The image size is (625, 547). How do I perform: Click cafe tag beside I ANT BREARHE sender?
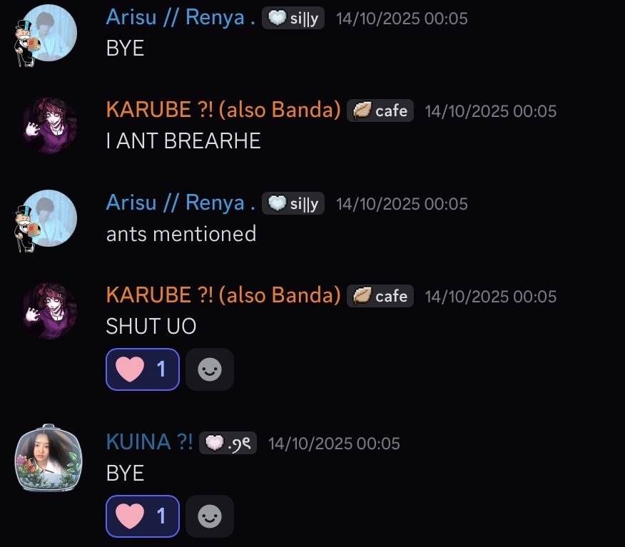coord(380,111)
